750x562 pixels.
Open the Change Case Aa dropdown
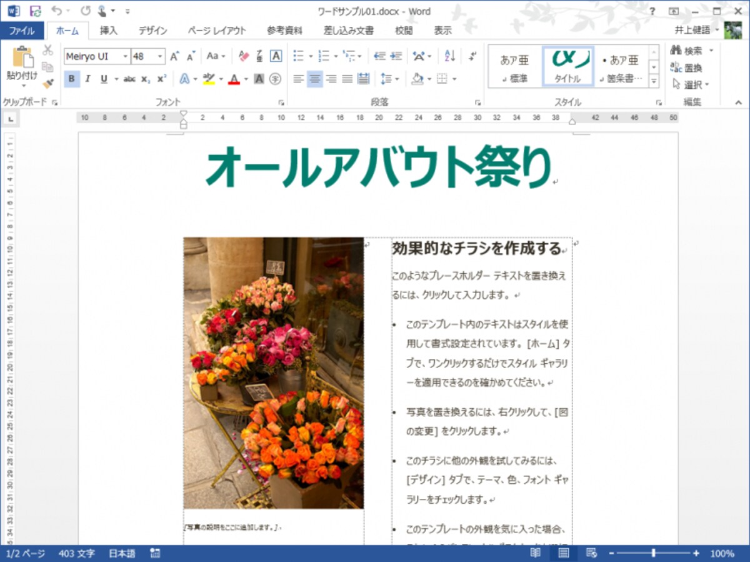(216, 56)
